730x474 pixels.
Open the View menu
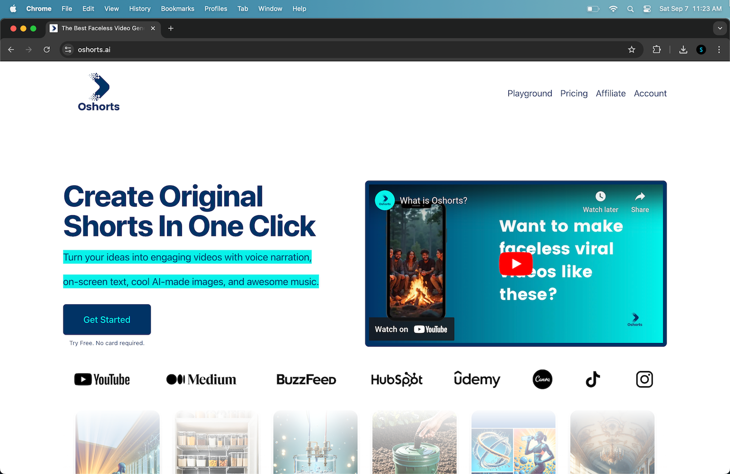tap(112, 9)
